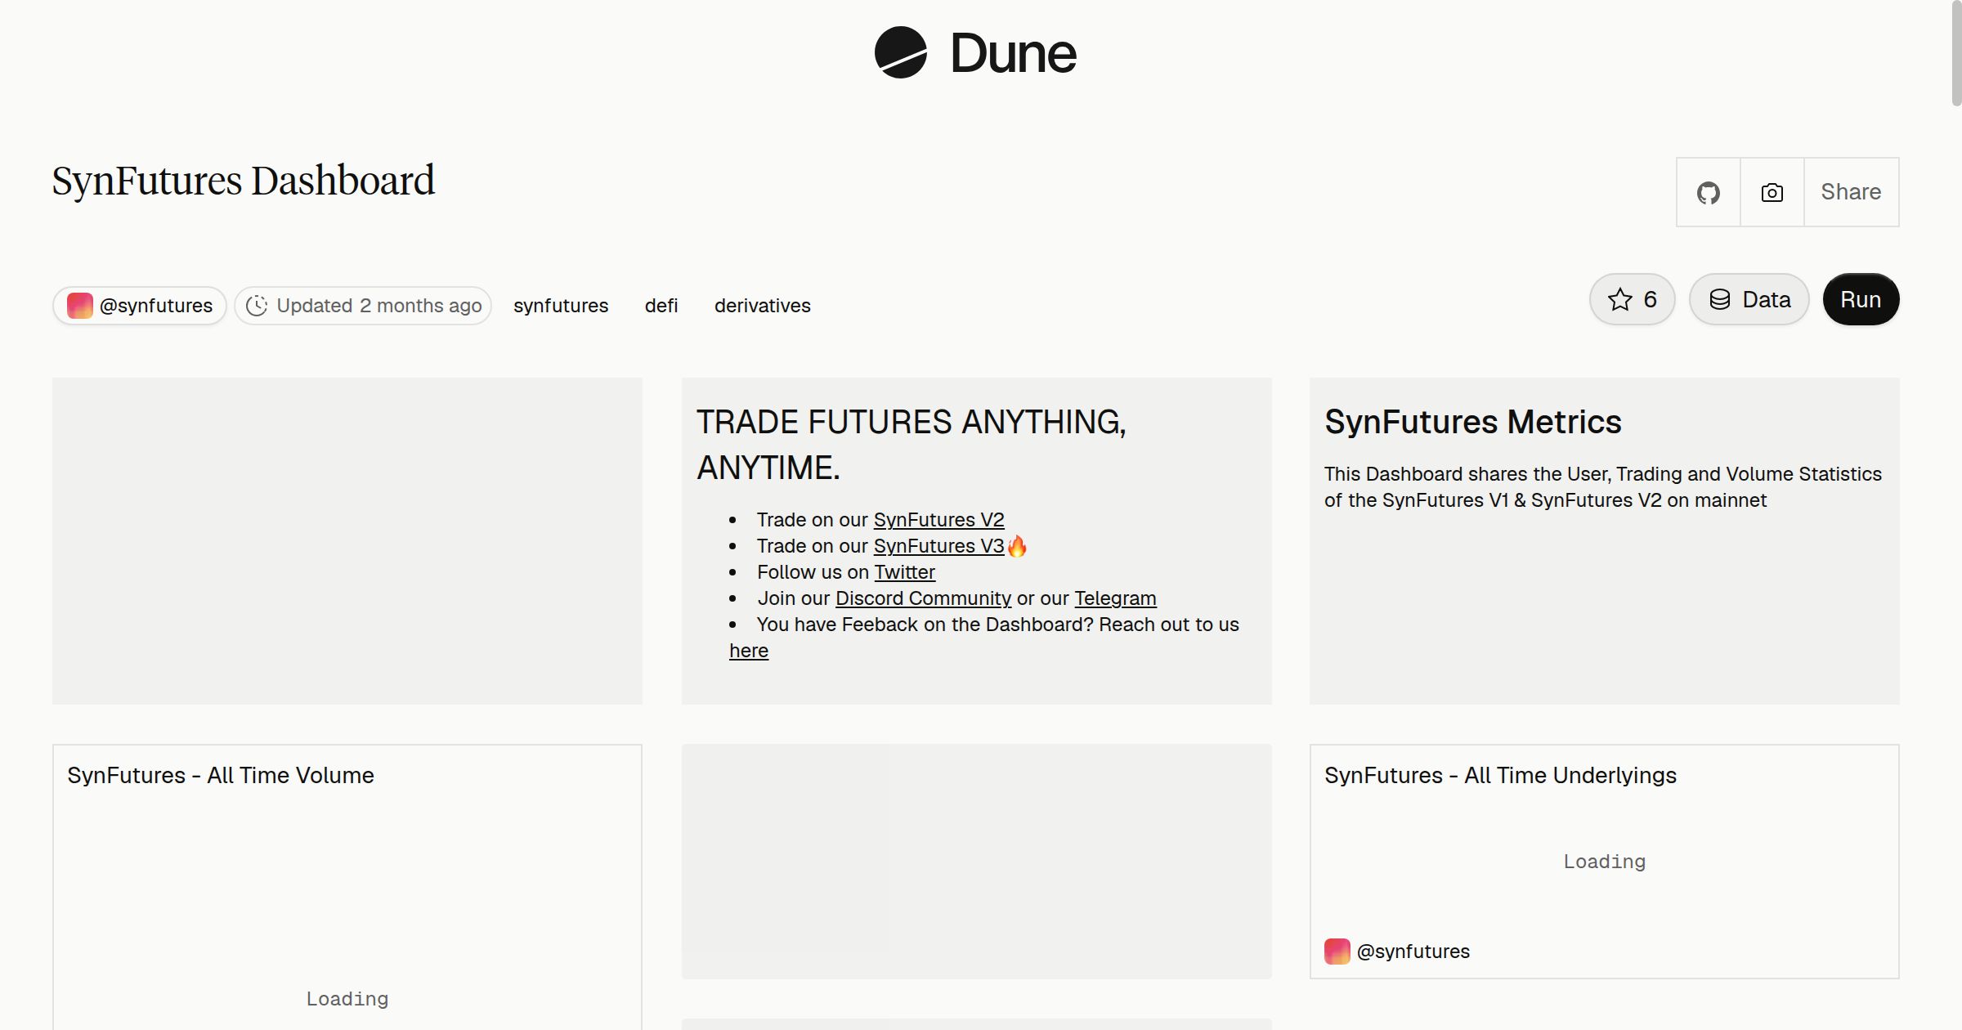Open the @synfutures author chip
The width and height of the screenshot is (1962, 1030).
point(140,306)
